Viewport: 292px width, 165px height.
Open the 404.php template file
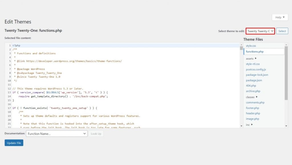[x=250, y=86]
